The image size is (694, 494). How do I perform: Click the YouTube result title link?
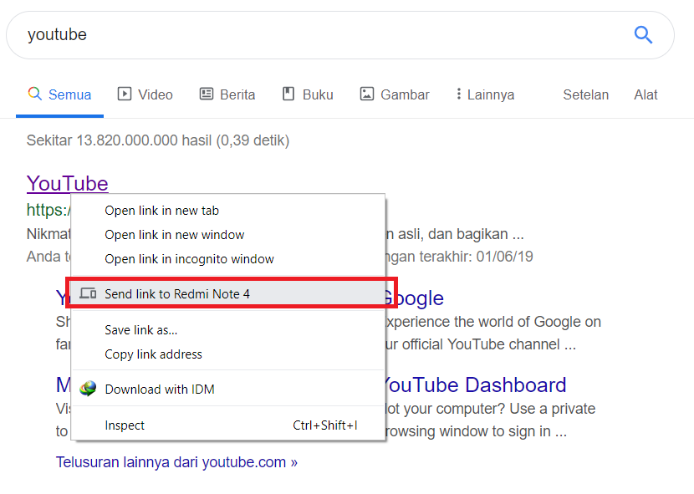point(67,184)
